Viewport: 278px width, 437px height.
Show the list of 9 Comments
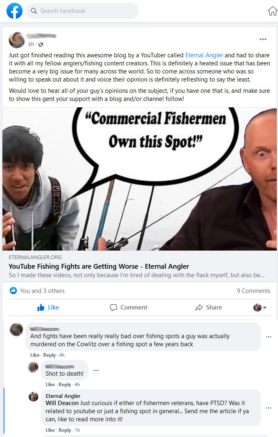point(253,291)
